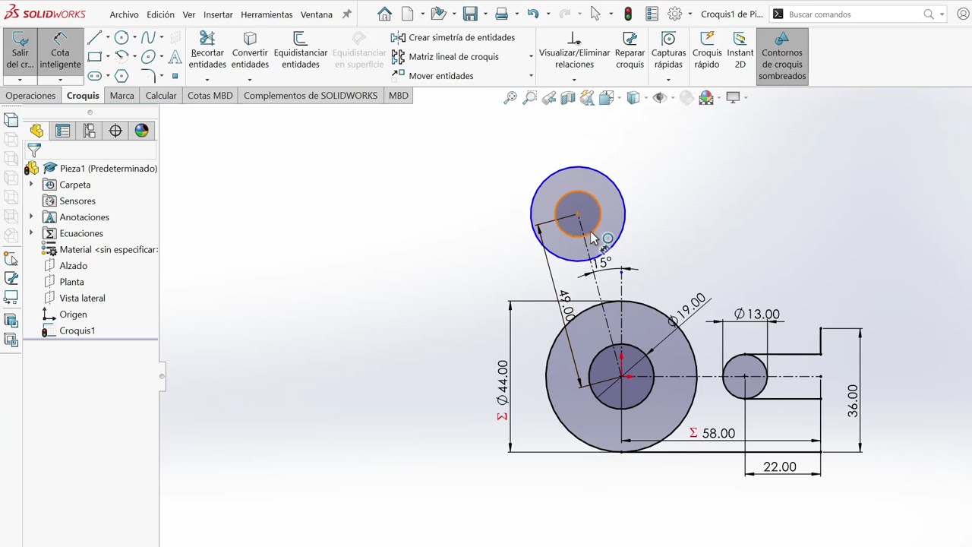Open the Options gear dropdown arrow

point(690,14)
